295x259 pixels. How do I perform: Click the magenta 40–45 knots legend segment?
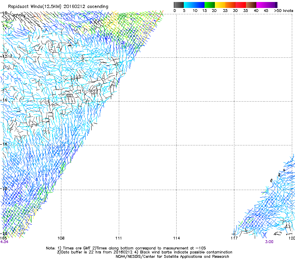pos(262,5)
